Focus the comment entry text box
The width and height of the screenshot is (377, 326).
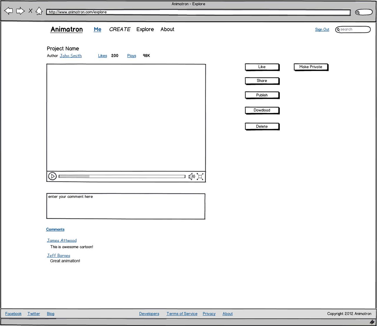(126, 206)
